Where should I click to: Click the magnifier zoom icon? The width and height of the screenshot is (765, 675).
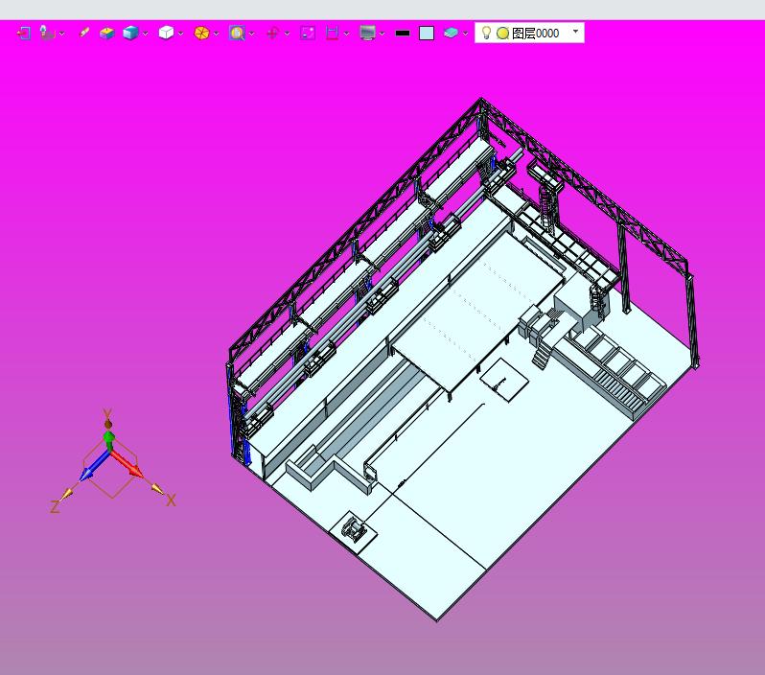(237, 33)
